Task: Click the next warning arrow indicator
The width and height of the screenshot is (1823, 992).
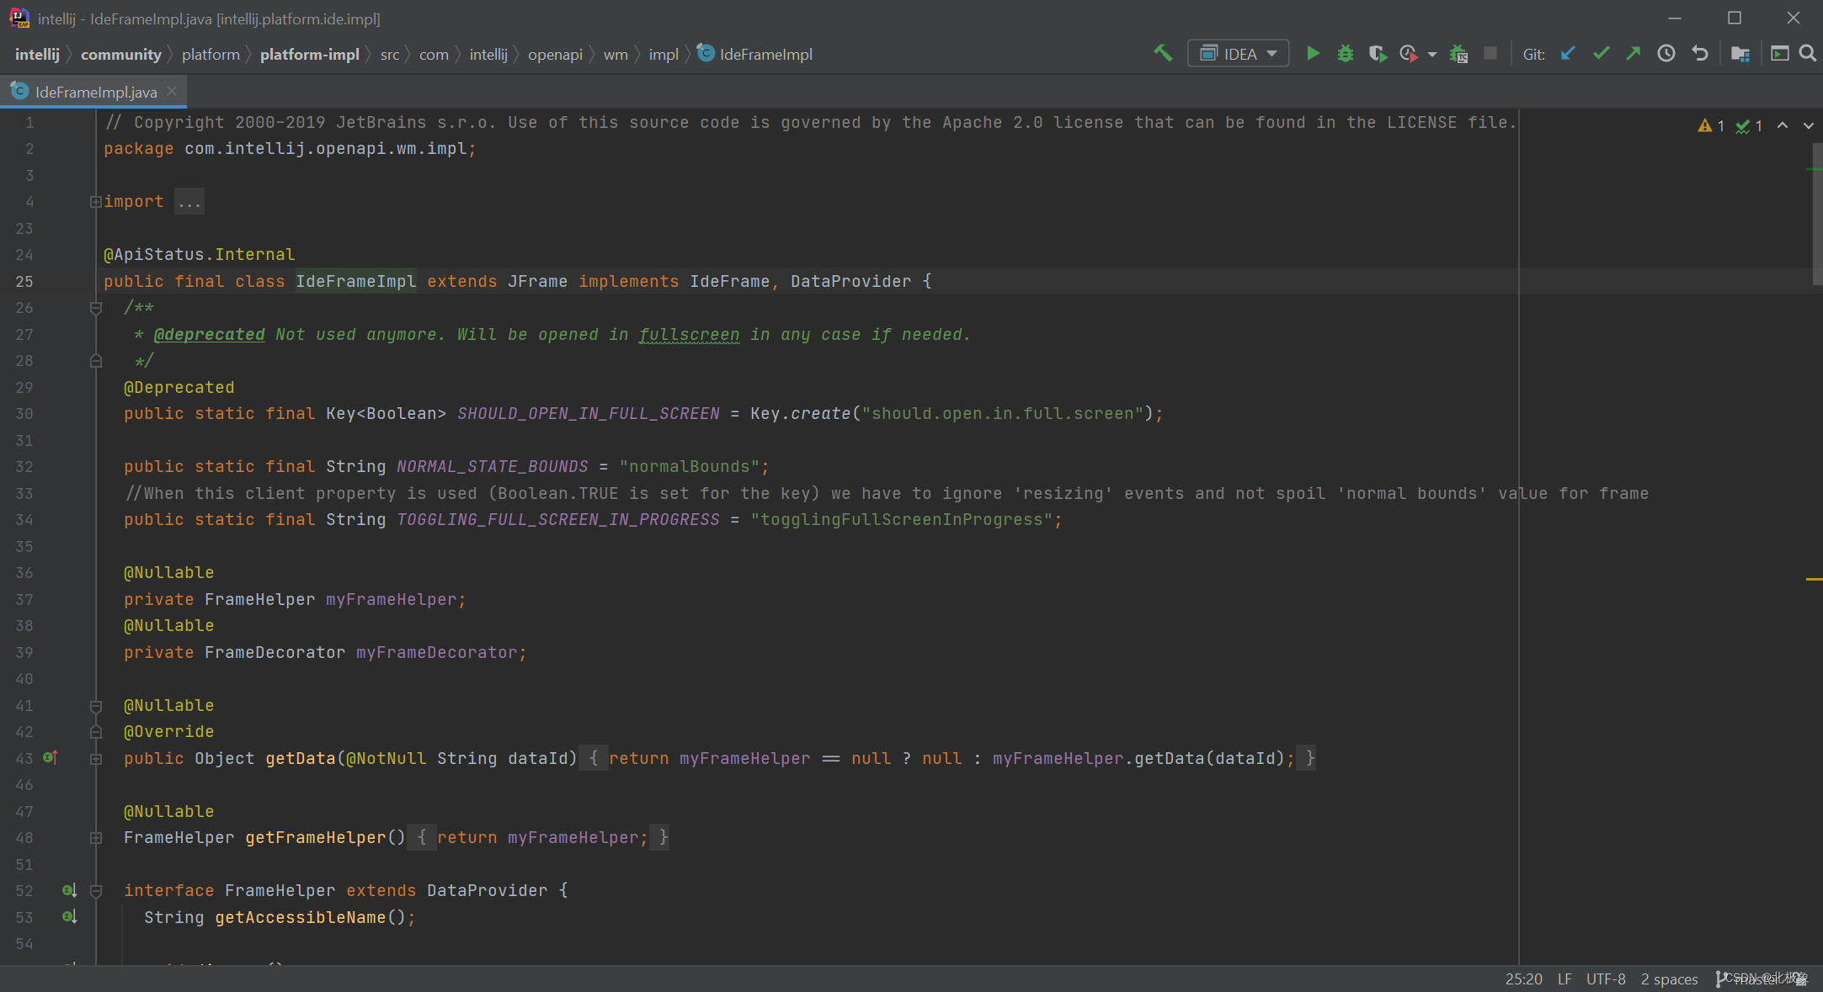Action: 1809,126
